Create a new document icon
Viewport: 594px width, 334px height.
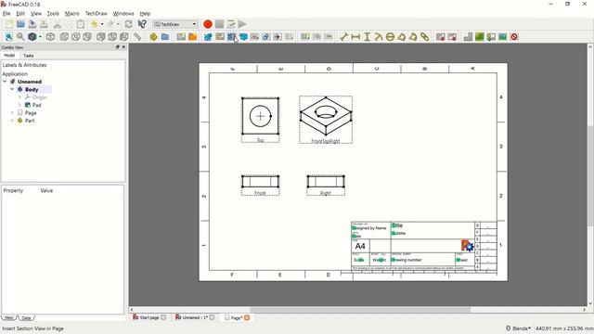[9, 24]
